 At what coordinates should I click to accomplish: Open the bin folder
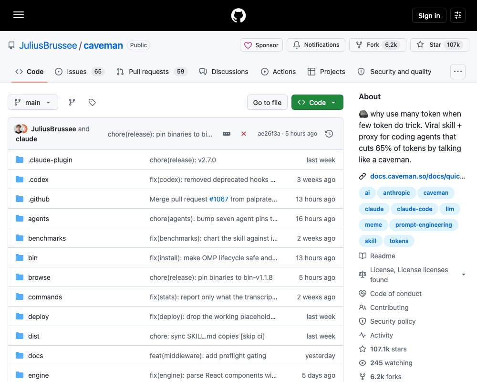[x=33, y=258]
